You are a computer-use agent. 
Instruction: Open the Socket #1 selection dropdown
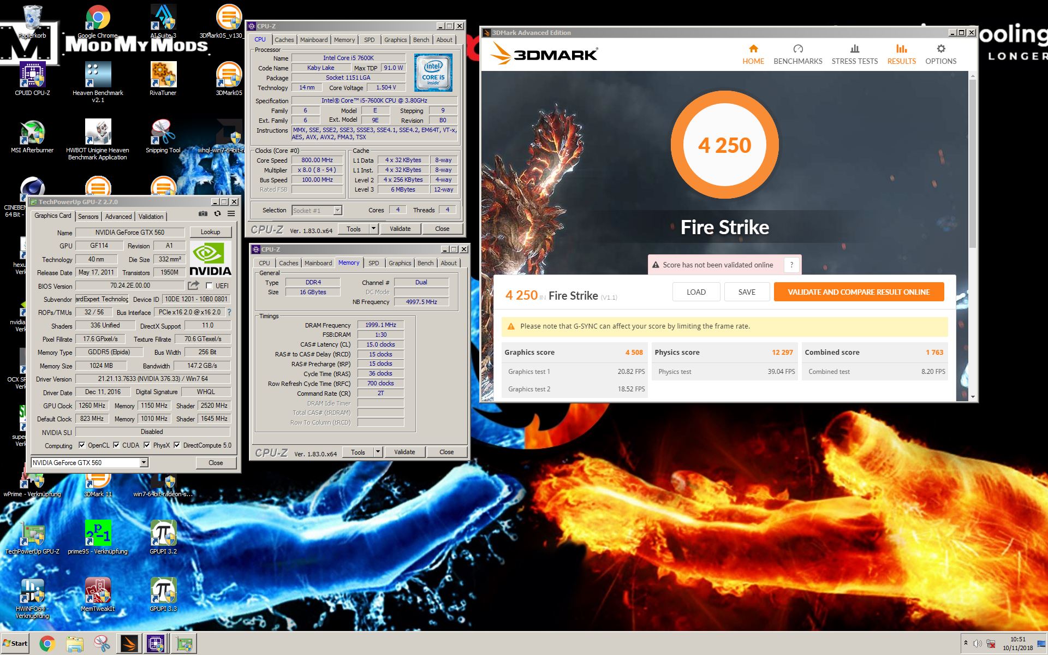click(337, 210)
